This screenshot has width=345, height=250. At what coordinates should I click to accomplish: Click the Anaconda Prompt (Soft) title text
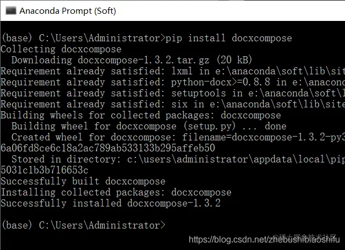click(x=68, y=11)
